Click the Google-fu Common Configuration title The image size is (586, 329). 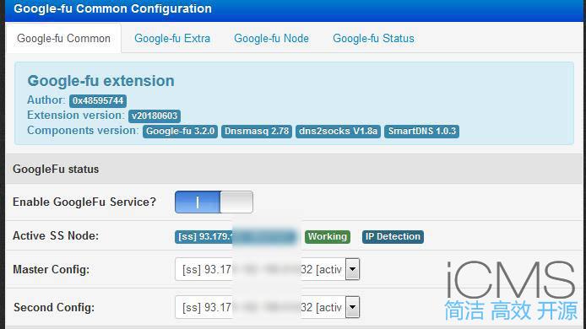click(x=112, y=8)
